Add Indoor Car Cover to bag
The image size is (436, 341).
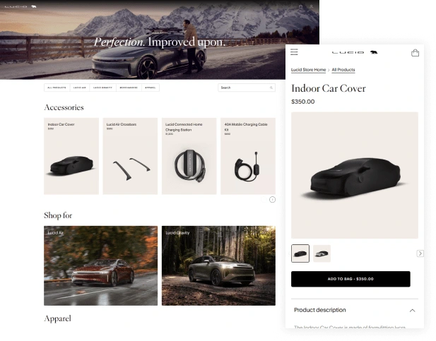point(350,279)
